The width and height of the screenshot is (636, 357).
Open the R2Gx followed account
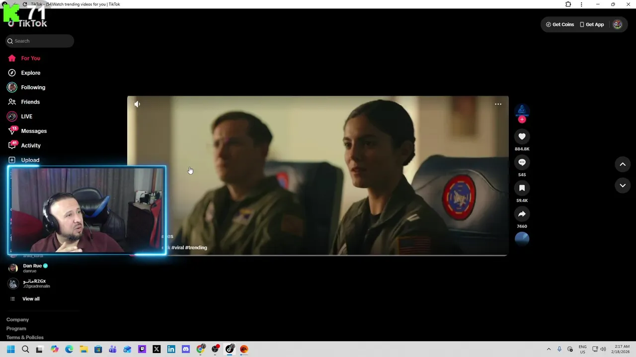[35, 284]
